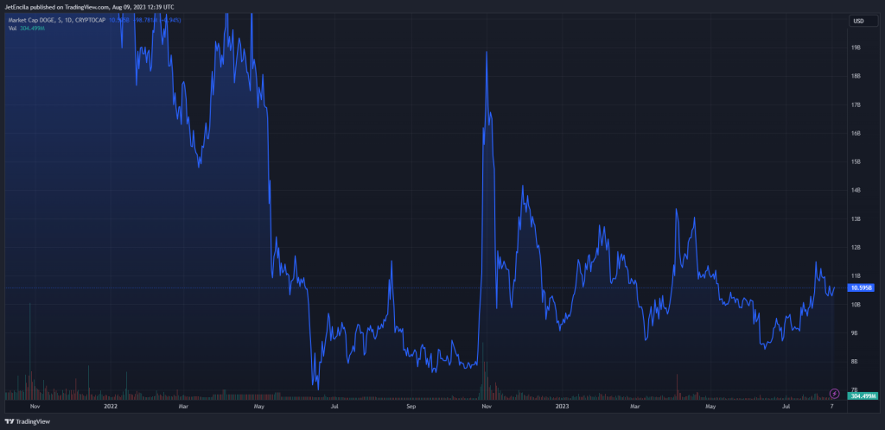Click the 2022 label on time axis

[111, 405]
